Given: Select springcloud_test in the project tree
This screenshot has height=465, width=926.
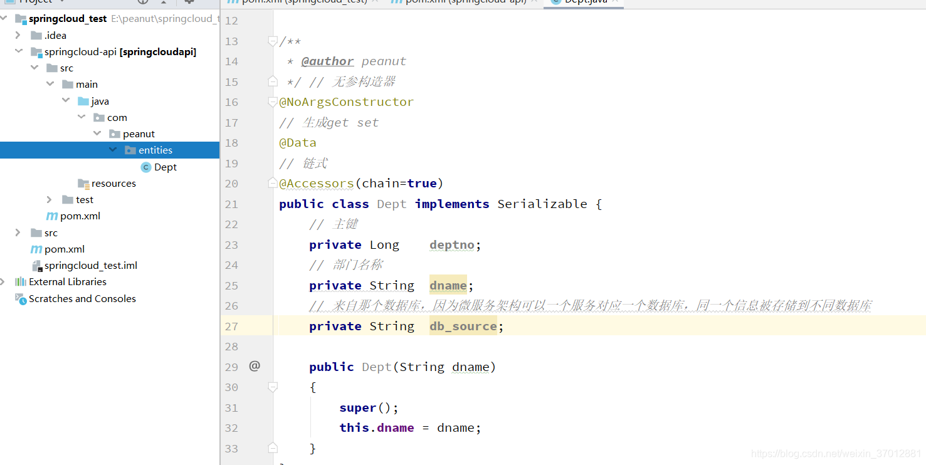Looking at the screenshot, I should (68, 19).
